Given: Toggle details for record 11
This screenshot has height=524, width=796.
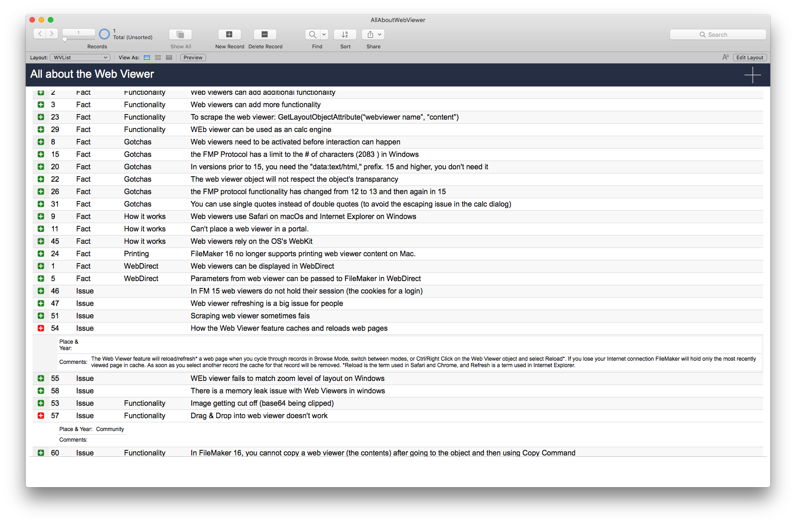Looking at the screenshot, I should 41,229.
